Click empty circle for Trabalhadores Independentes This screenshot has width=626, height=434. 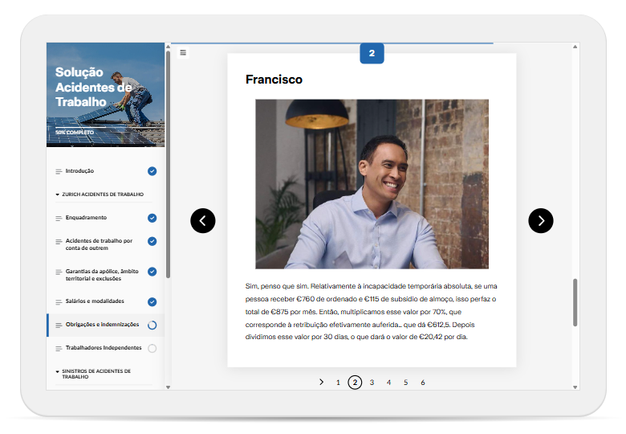tap(152, 348)
